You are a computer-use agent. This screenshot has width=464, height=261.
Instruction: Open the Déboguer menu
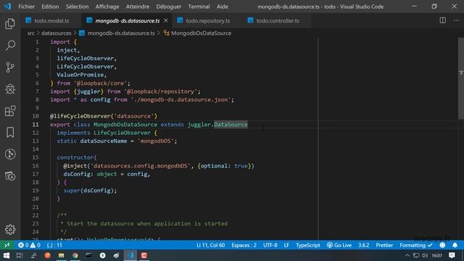click(169, 7)
